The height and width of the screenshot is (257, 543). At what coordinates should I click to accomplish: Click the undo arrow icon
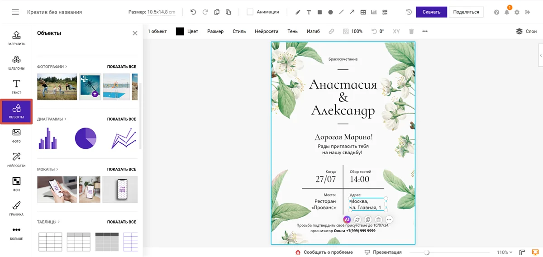tap(194, 12)
